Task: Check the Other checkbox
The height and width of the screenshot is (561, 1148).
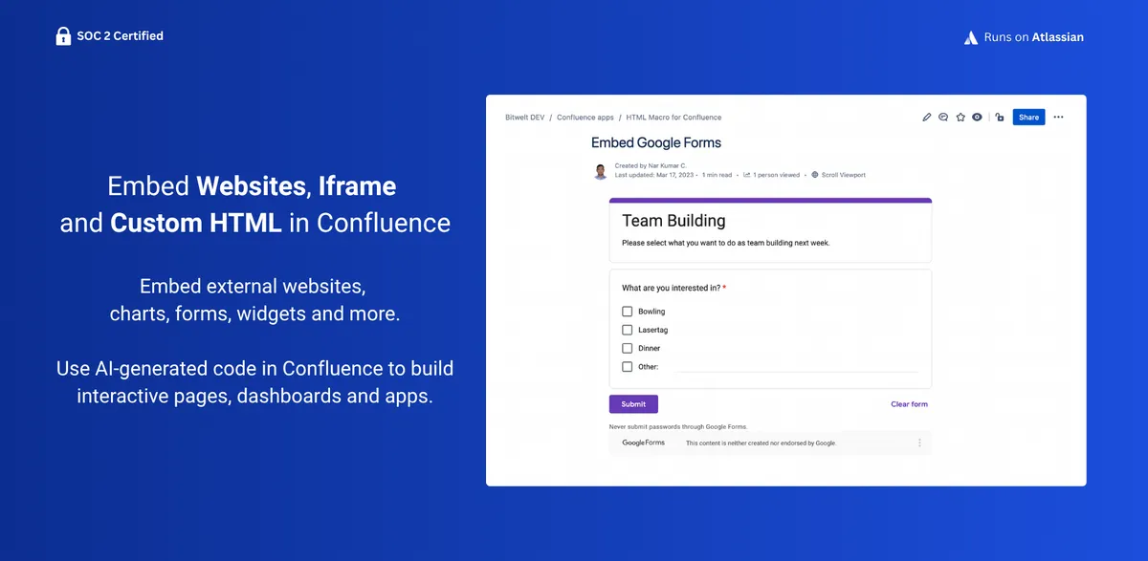Action: (628, 366)
